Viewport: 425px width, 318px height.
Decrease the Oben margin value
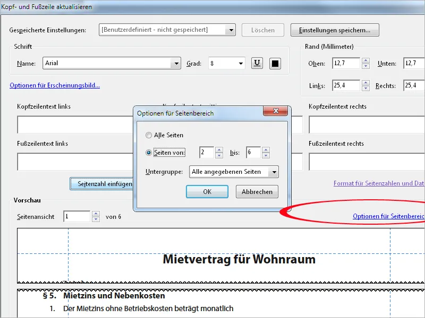(x=365, y=66)
